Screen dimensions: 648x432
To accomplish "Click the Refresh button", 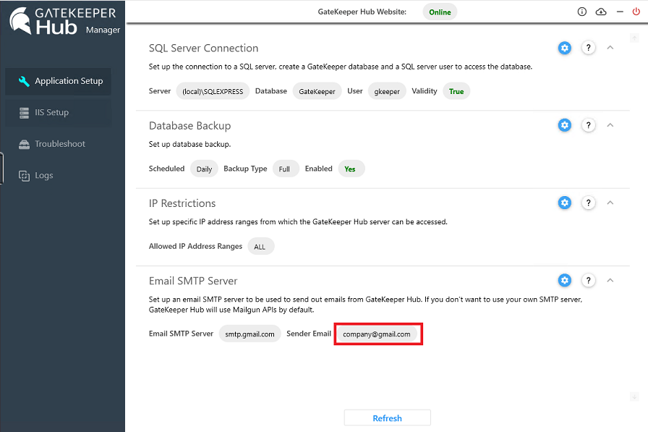I will pyautogui.click(x=387, y=418).
